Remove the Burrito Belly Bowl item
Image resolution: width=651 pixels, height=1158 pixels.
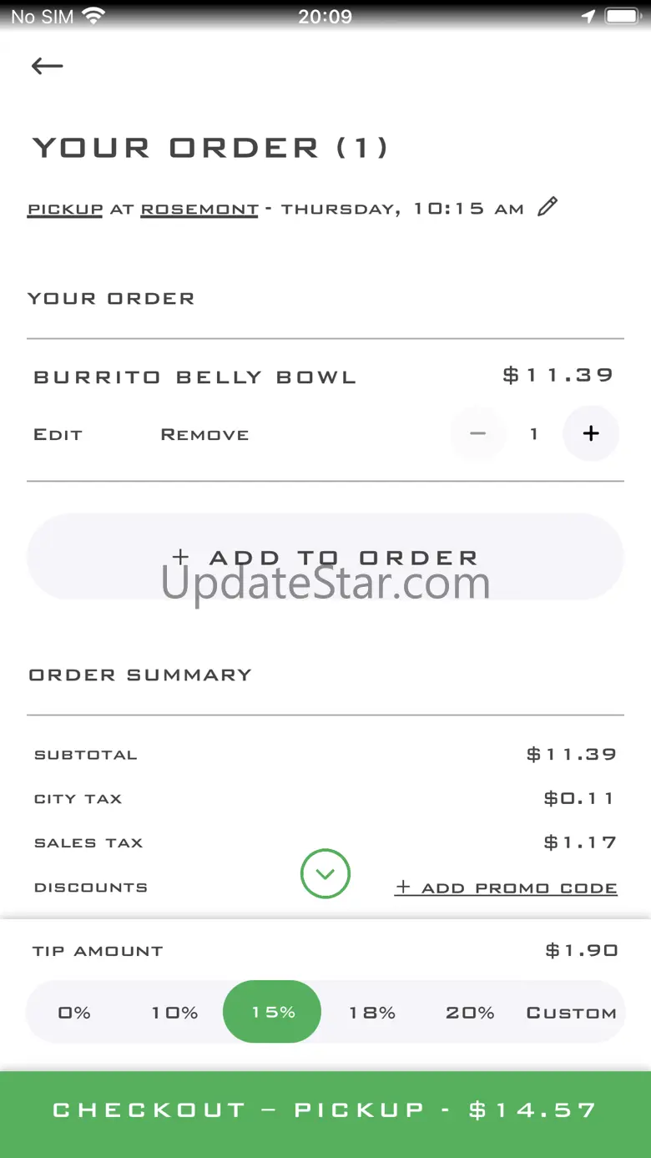[x=204, y=434]
